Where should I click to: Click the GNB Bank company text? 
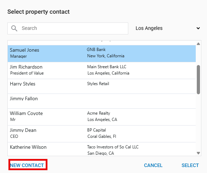(96, 50)
